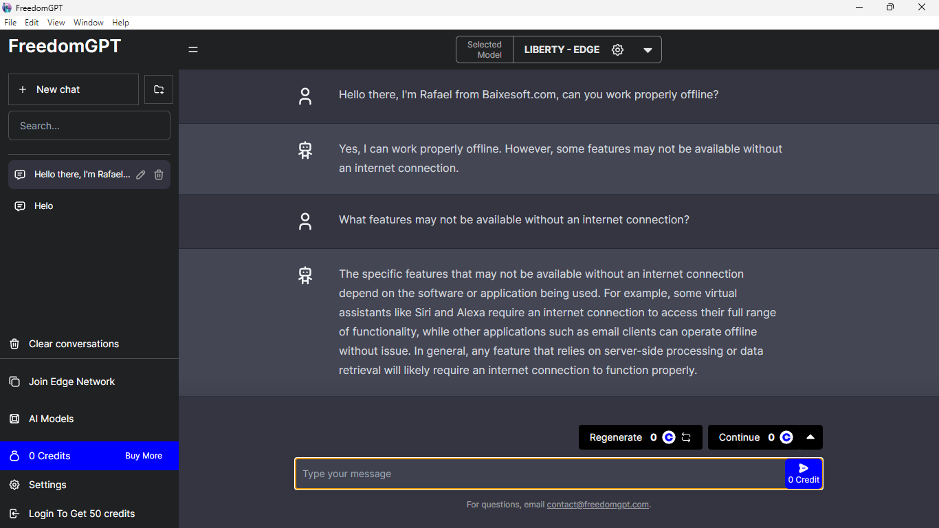This screenshot has height=528, width=939.
Task: Open the View menu
Action: 56,23
